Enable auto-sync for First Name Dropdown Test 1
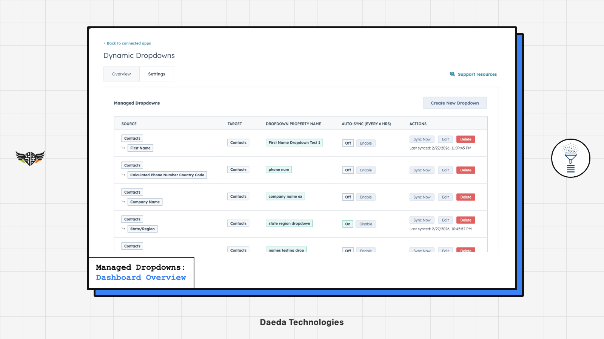 pos(365,143)
